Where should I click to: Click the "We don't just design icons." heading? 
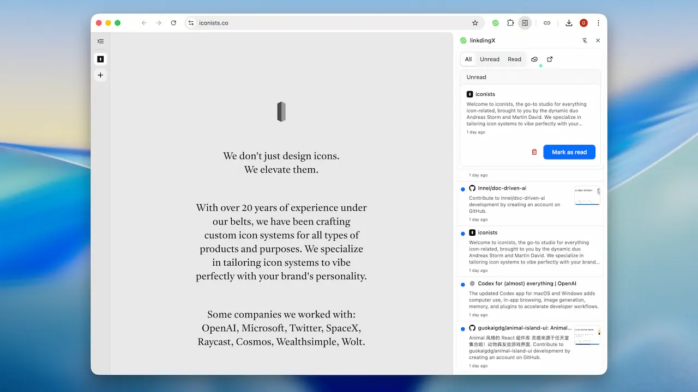click(x=281, y=156)
